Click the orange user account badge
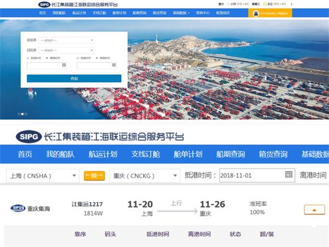 tap(269, 12)
